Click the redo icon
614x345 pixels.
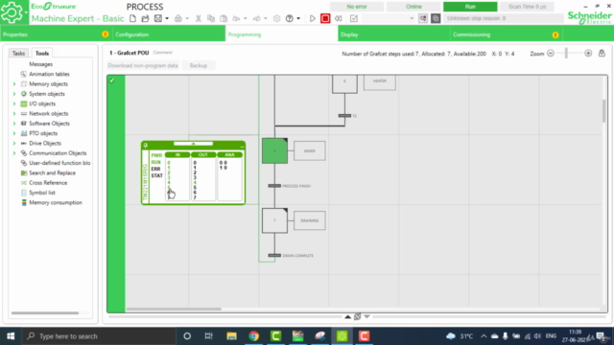(256, 18)
